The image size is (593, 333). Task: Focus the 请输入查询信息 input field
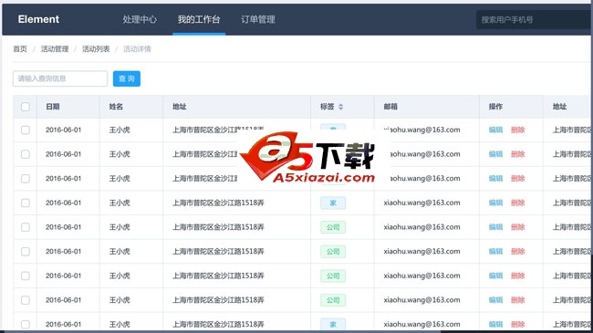[60, 78]
